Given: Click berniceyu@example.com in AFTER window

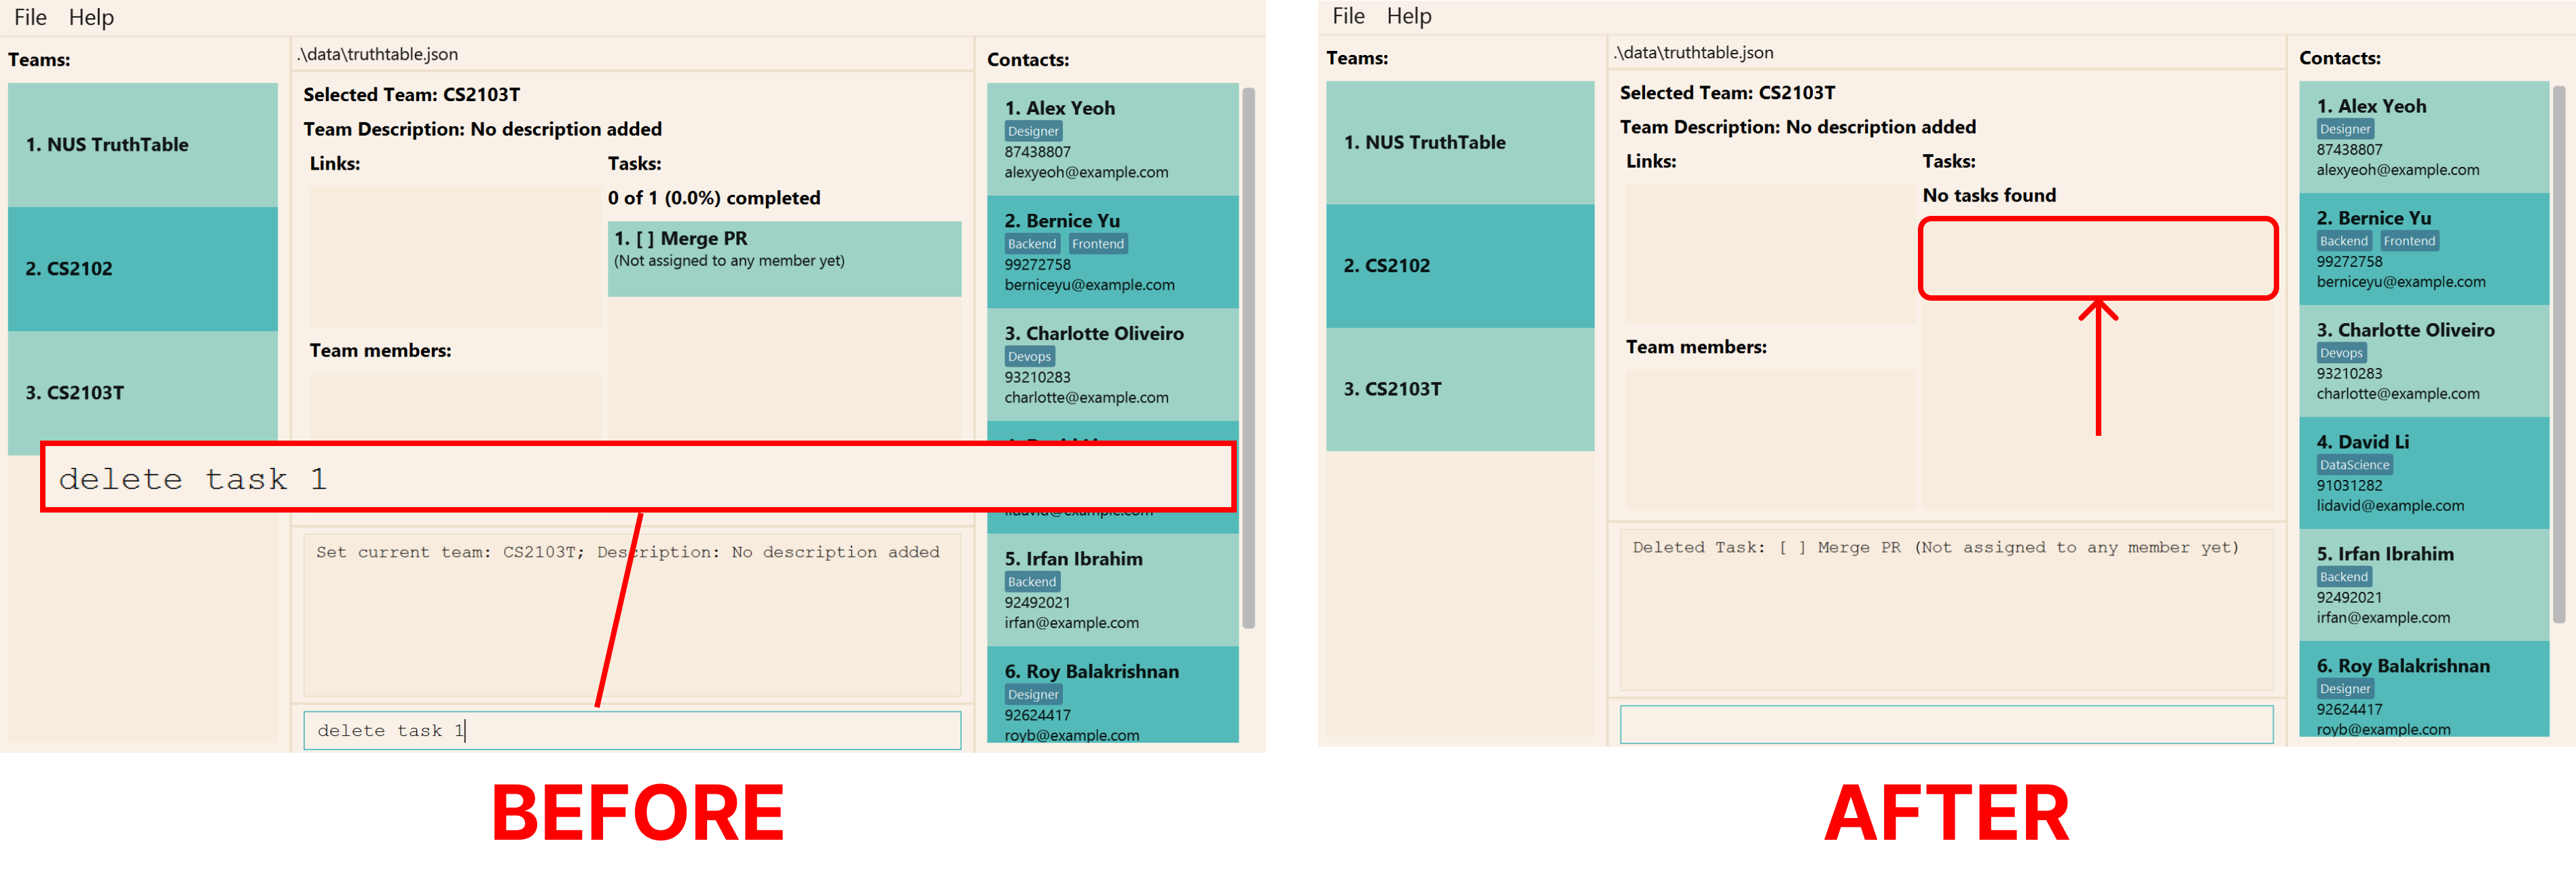Looking at the screenshot, I should point(2400,283).
